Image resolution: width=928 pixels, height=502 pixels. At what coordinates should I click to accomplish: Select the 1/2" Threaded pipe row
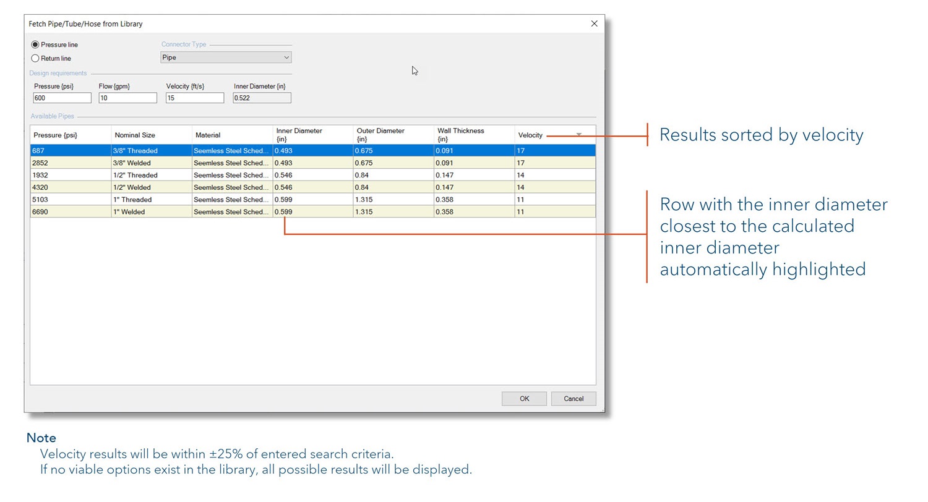pyautogui.click(x=135, y=175)
